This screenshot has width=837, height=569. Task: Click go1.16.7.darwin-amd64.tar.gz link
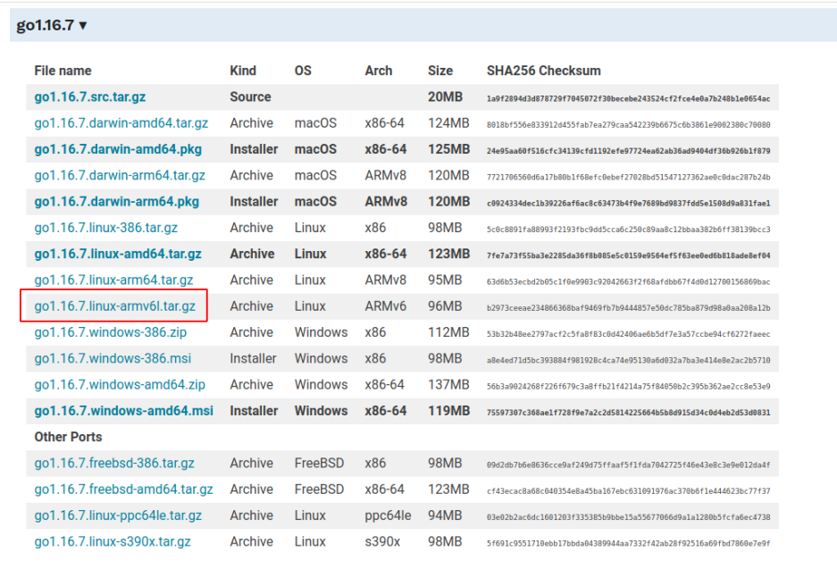[x=121, y=123]
